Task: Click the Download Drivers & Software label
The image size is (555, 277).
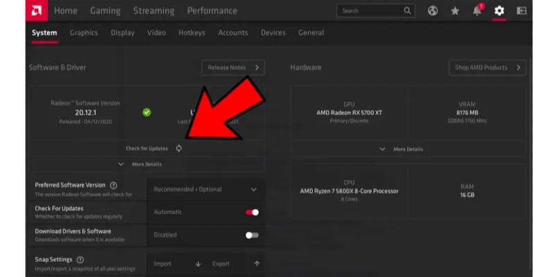Action: [x=73, y=231]
